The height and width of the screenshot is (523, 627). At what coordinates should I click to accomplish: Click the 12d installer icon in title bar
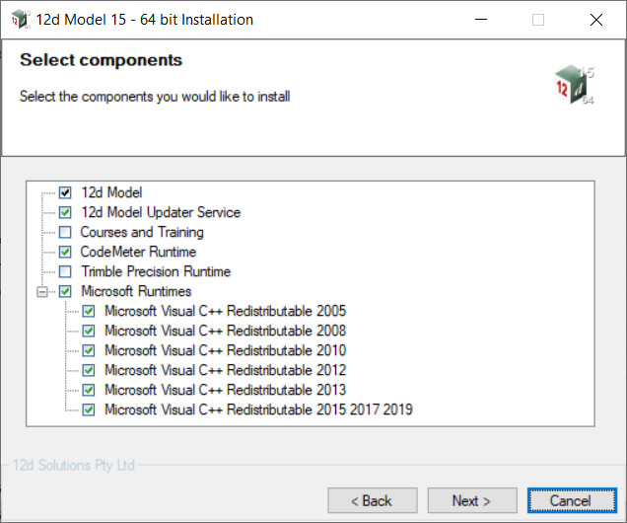(x=20, y=19)
